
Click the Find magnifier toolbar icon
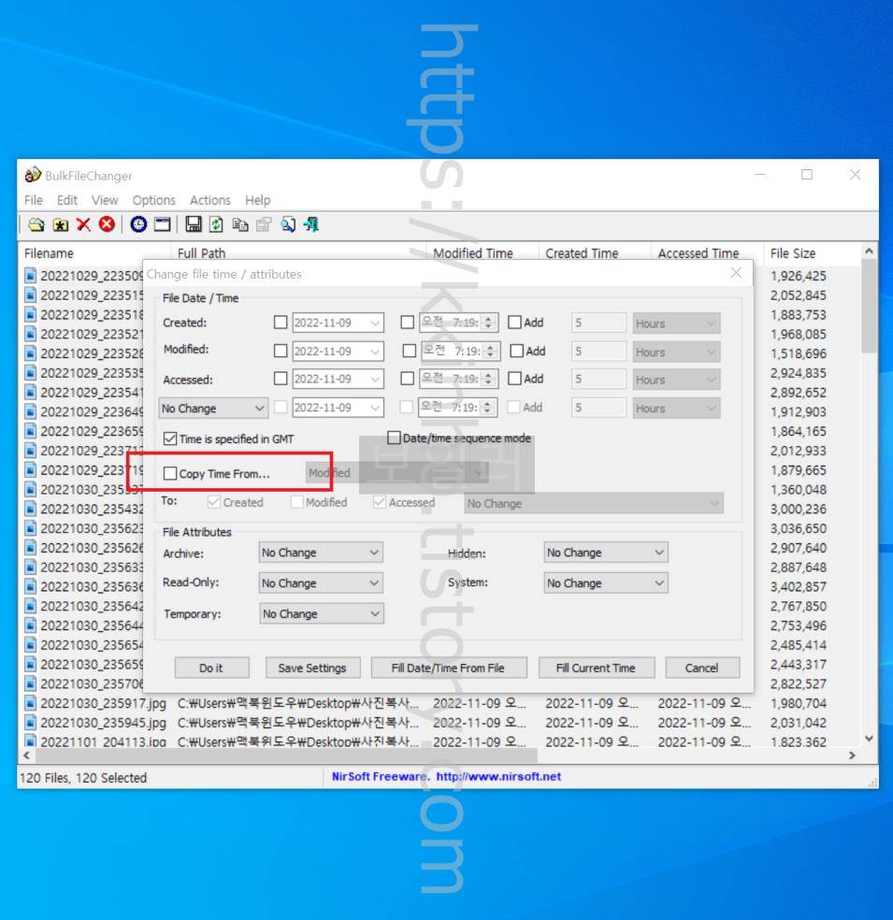click(287, 224)
